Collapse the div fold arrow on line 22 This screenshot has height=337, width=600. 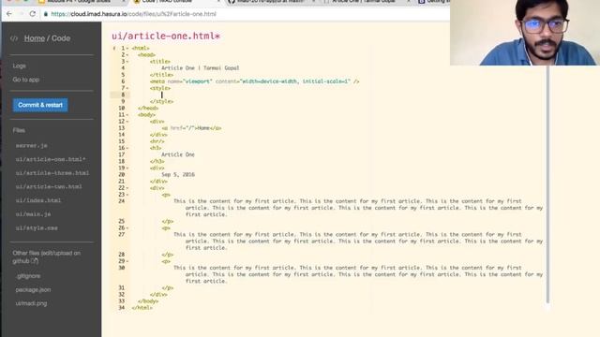pyautogui.click(x=127, y=188)
